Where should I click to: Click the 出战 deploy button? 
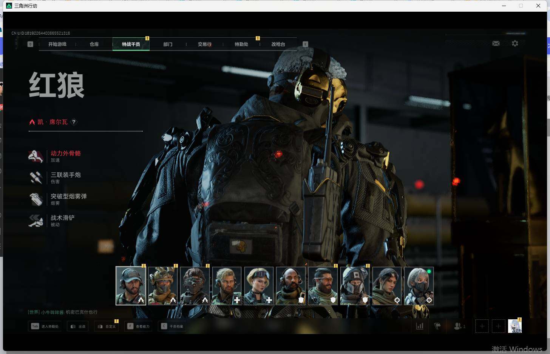(x=78, y=326)
